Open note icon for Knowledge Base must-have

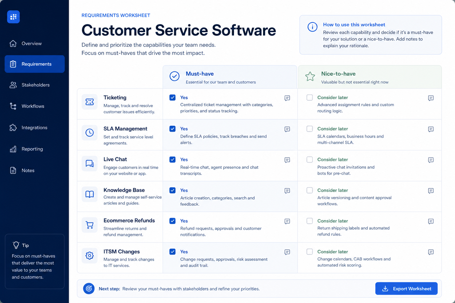pyautogui.click(x=287, y=191)
